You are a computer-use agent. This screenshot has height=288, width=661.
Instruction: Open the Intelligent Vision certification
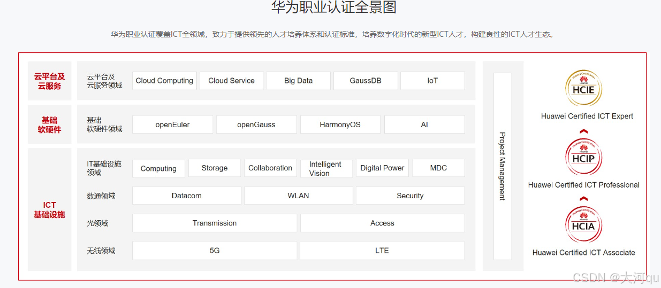click(x=326, y=168)
